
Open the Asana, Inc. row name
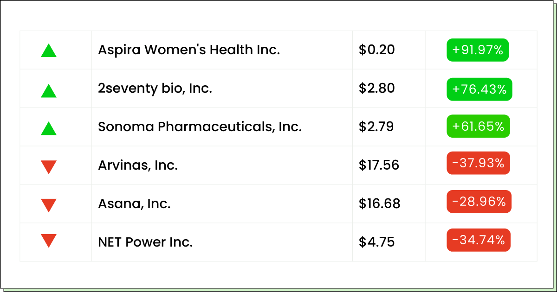click(x=134, y=203)
